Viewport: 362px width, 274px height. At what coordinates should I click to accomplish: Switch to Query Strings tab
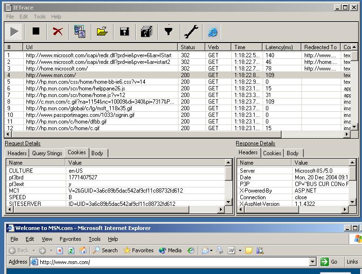tap(47, 153)
